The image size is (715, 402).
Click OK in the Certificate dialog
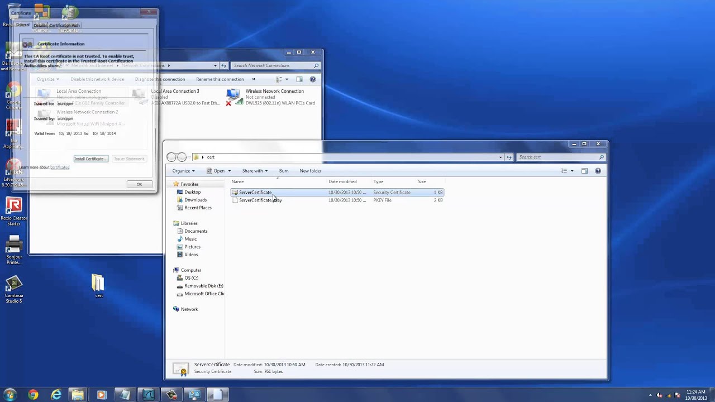click(139, 184)
